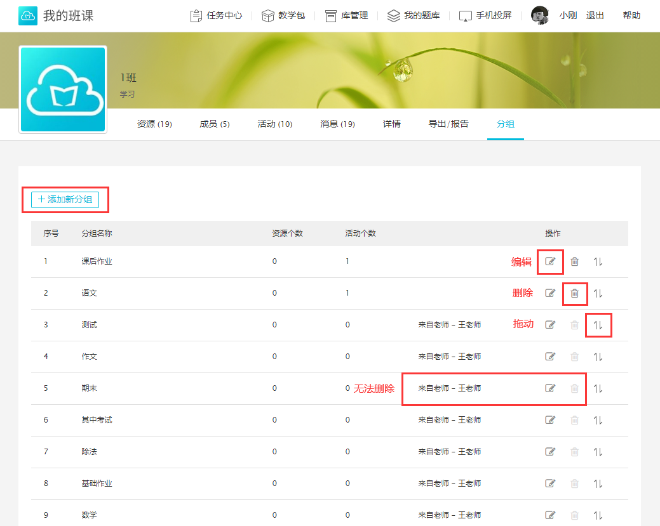Click the reorder handle for 数学

pyautogui.click(x=598, y=515)
